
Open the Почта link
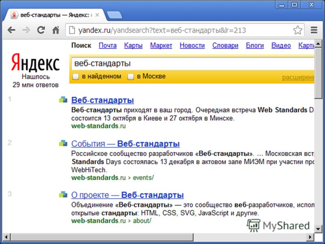tap(108, 46)
